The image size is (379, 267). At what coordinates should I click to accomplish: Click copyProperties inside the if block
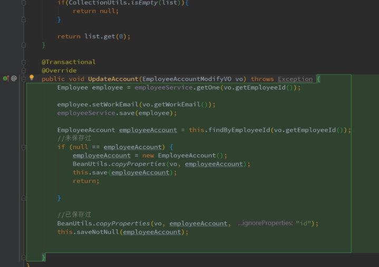point(138,164)
